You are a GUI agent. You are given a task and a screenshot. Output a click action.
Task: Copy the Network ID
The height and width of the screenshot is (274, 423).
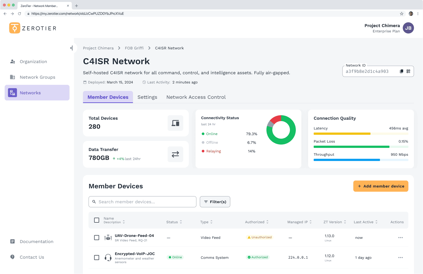(x=401, y=71)
